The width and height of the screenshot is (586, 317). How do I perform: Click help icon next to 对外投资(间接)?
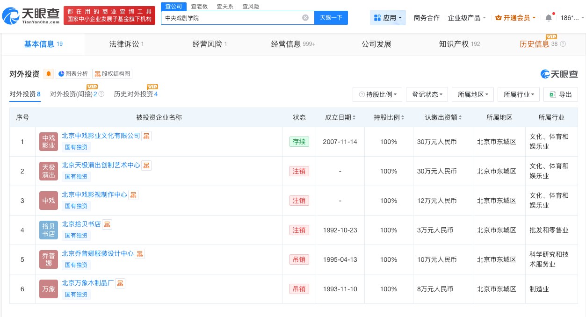click(101, 94)
